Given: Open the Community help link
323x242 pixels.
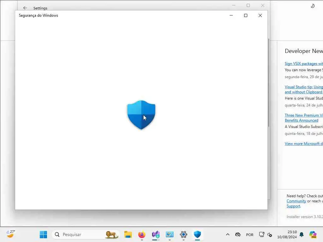Looking at the screenshot, I should click(296, 201).
